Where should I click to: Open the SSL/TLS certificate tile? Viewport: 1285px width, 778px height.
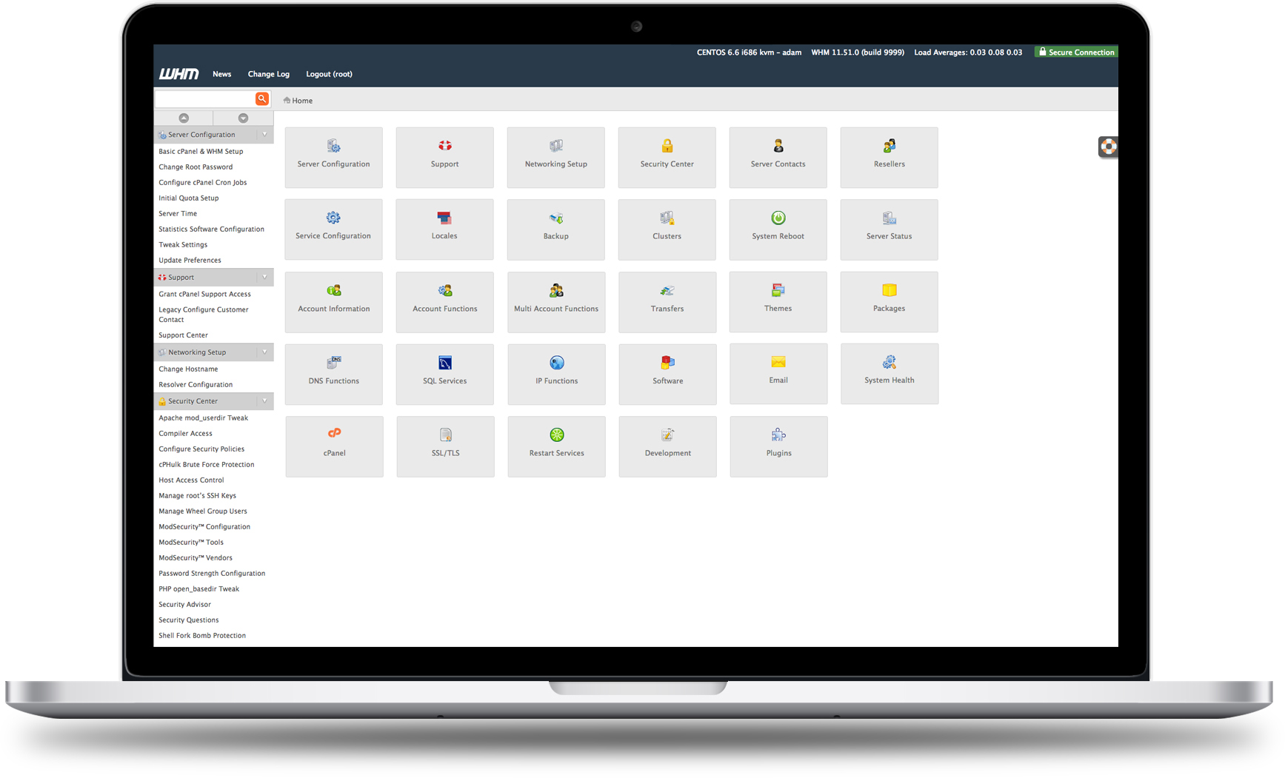click(445, 446)
